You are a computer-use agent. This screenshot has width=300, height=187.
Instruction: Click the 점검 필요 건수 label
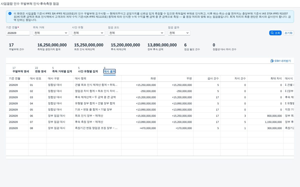coord(192,49)
